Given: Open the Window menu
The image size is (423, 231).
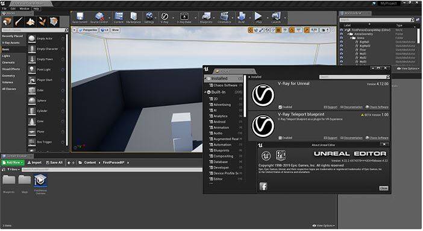Looking at the screenshot, I should tap(24, 8).
